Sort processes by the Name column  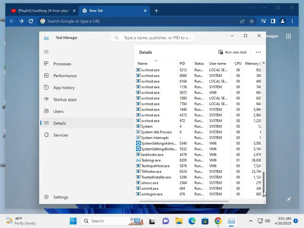(x=156, y=64)
